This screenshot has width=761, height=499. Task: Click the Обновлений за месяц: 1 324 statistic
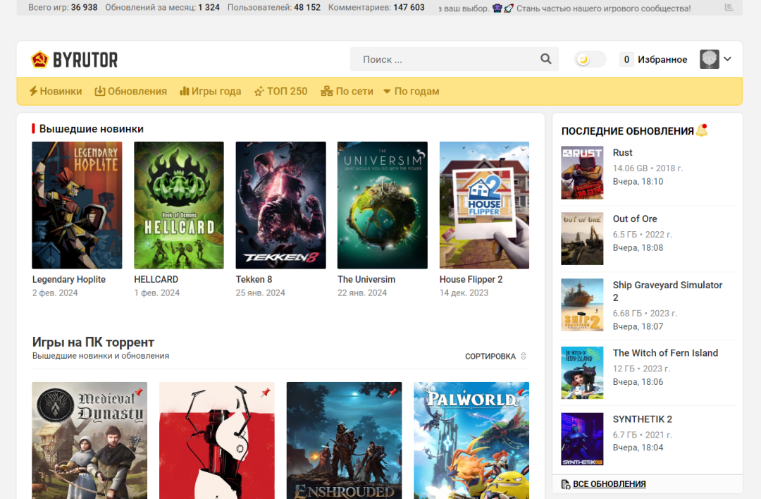(x=162, y=7)
